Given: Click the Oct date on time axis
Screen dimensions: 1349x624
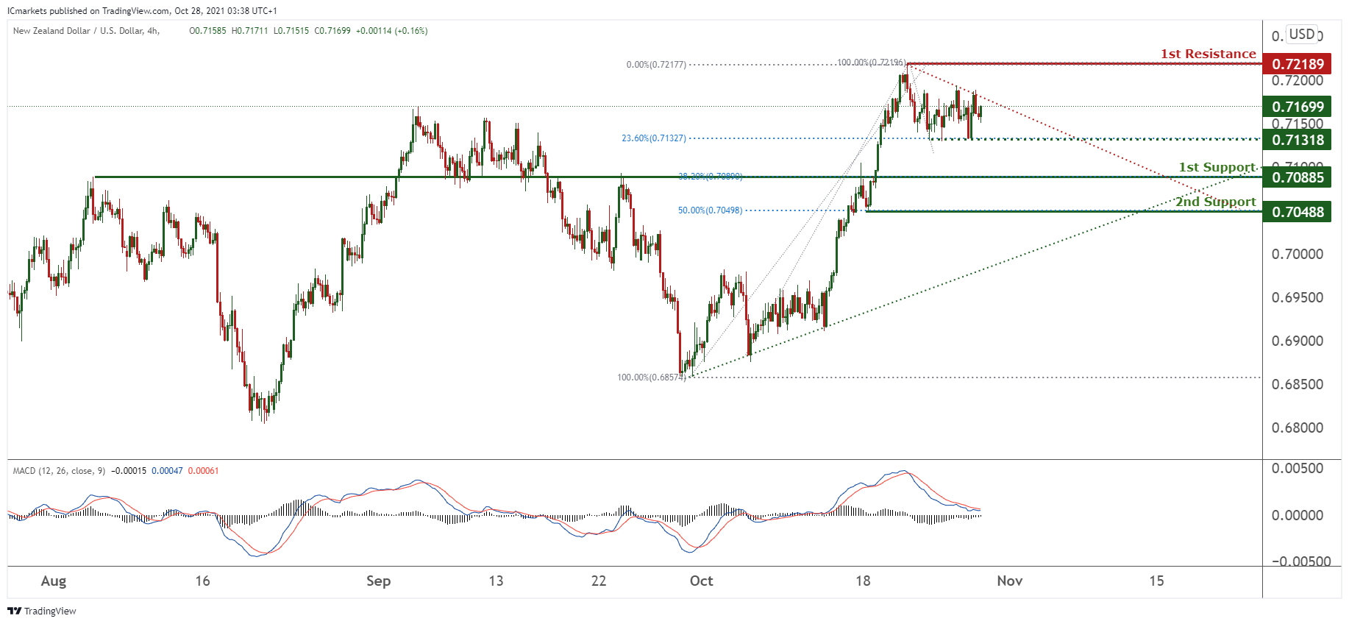Looking at the screenshot, I should point(702,581).
